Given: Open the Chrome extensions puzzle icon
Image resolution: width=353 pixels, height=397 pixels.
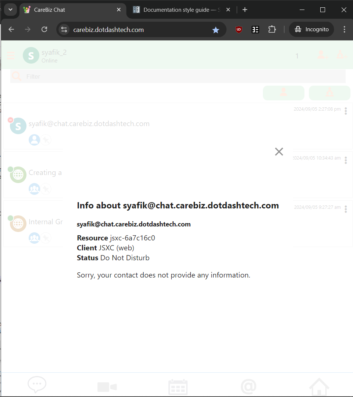Looking at the screenshot, I should pyautogui.click(x=272, y=29).
